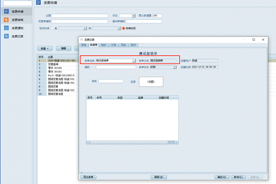Screen dimensions: 276x184
Task: Click the 取消(C) button
Action: coord(239,177)
